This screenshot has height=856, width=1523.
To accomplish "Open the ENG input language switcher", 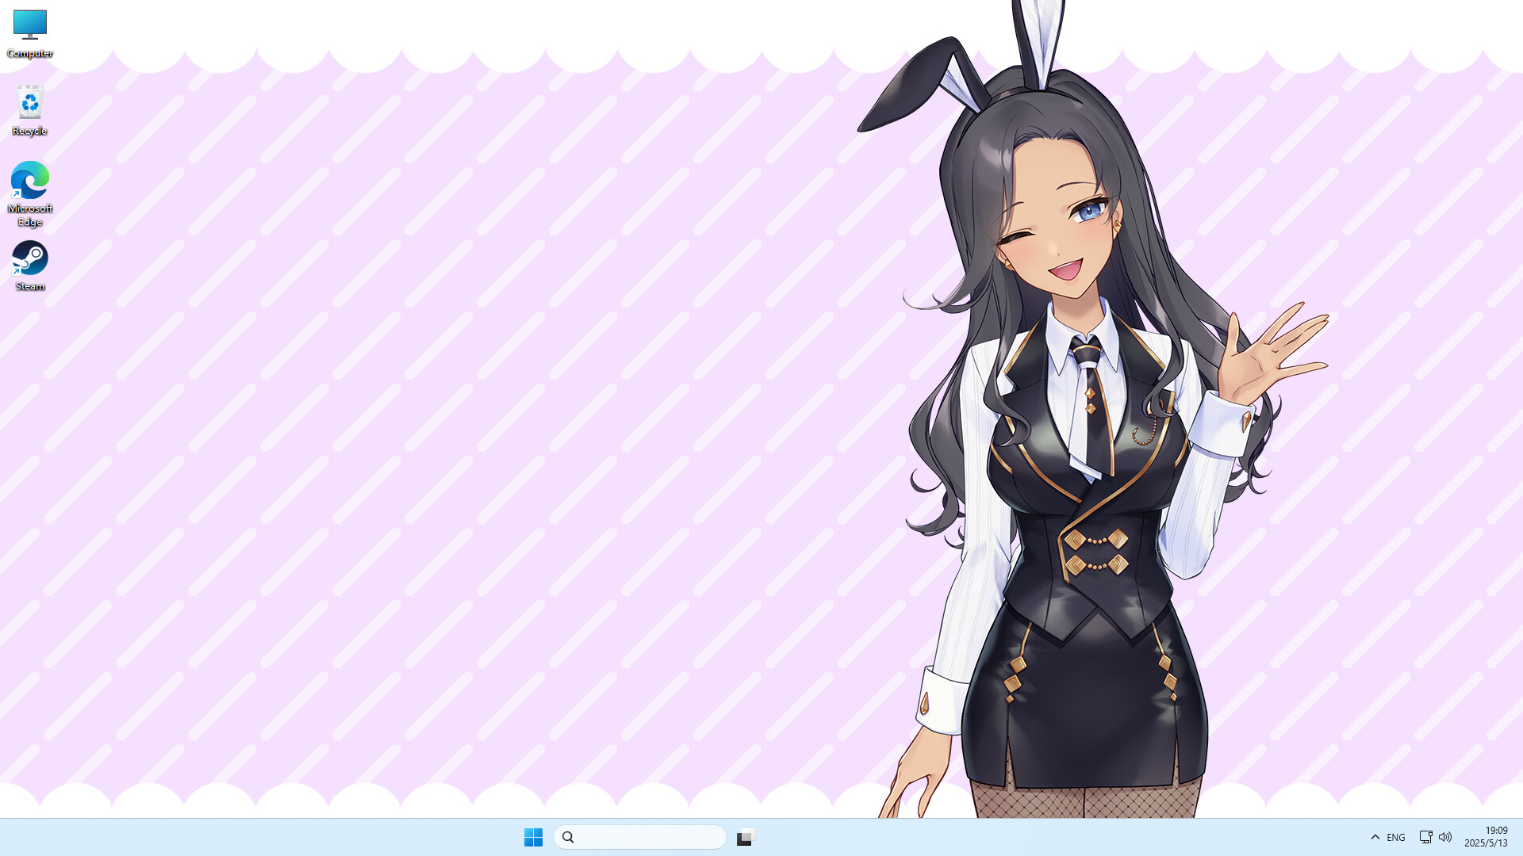I will (x=1396, y=837).
